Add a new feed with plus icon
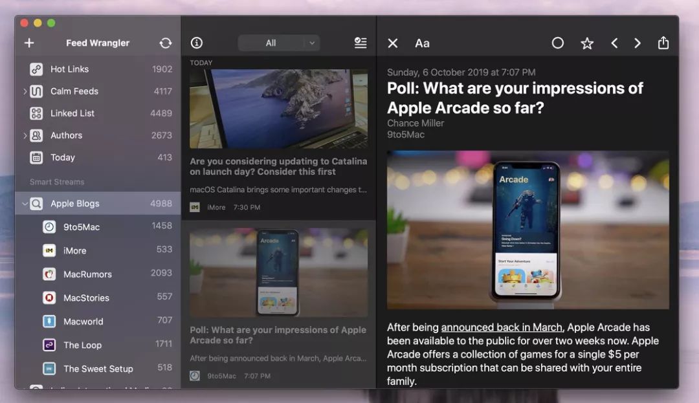This screenshot has height=403, width=699. point(29,43)
